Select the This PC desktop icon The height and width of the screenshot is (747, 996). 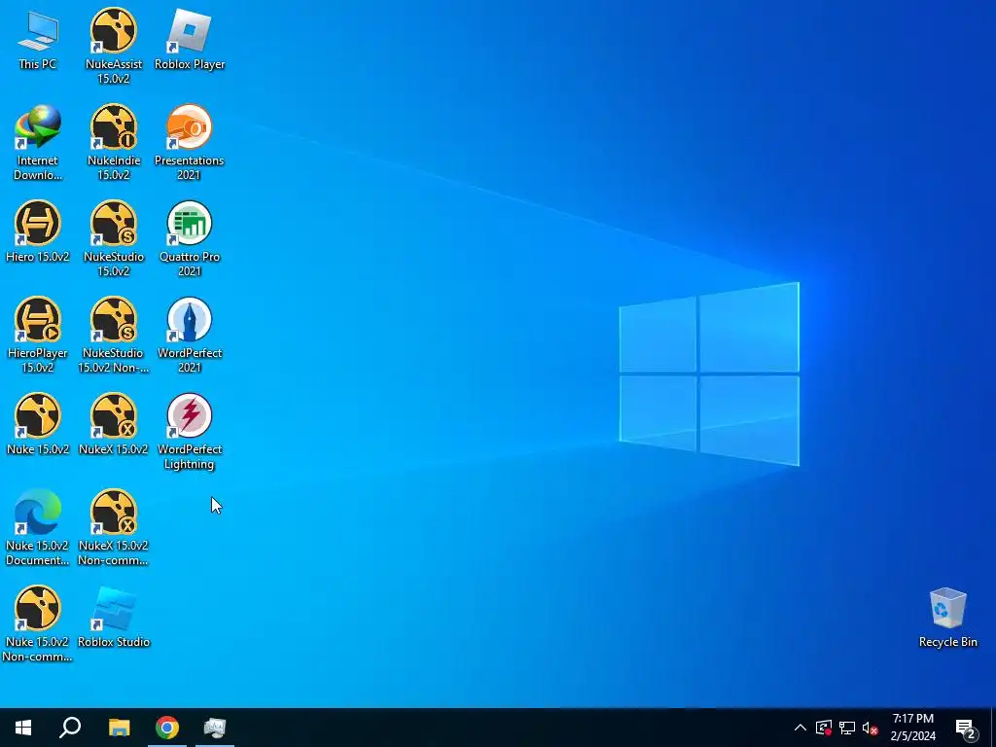38,41
